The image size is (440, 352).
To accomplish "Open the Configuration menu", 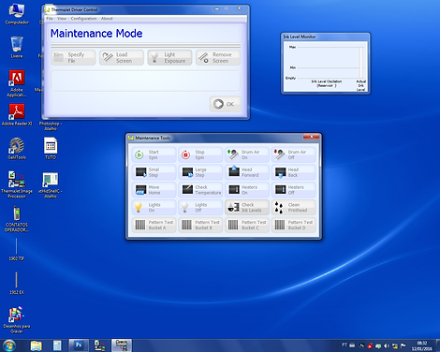I will [x=83, y=19].
